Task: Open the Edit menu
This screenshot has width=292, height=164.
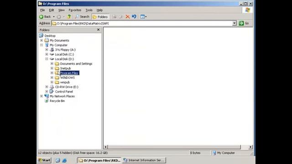Action: (x=52, y=10)
